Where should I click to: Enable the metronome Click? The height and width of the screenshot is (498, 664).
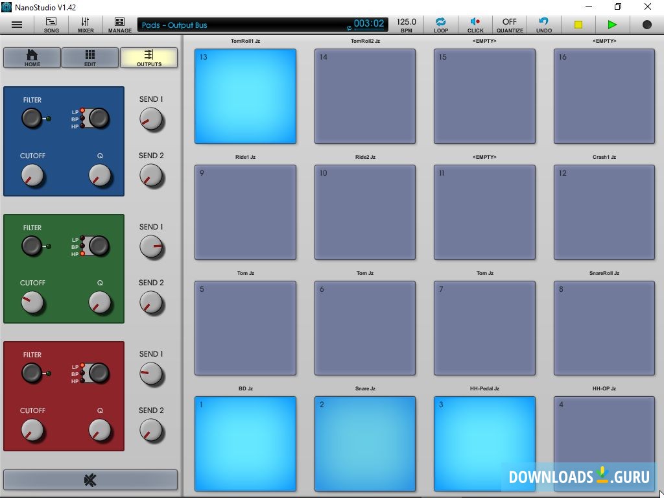point(475,25)
